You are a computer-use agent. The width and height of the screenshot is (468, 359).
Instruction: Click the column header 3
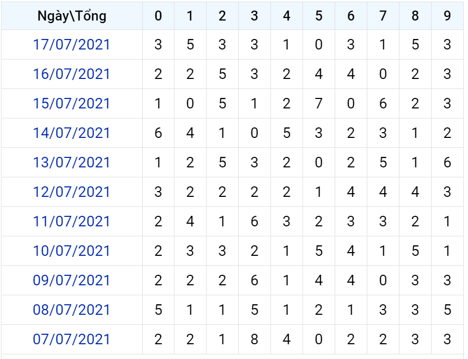[255, 16]
